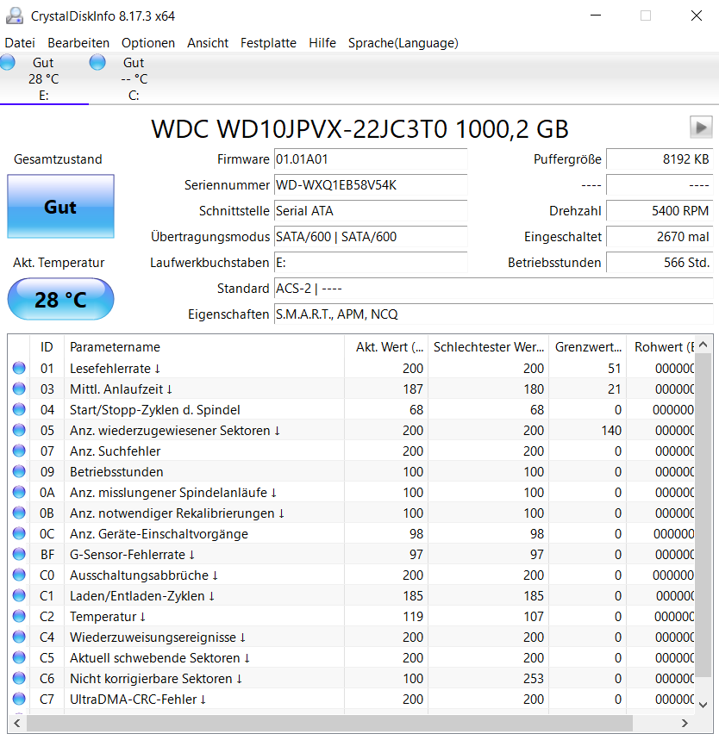Click the Firmware field 01.01A01
This screenshot has height=740, width=719.
coord(371,159)
